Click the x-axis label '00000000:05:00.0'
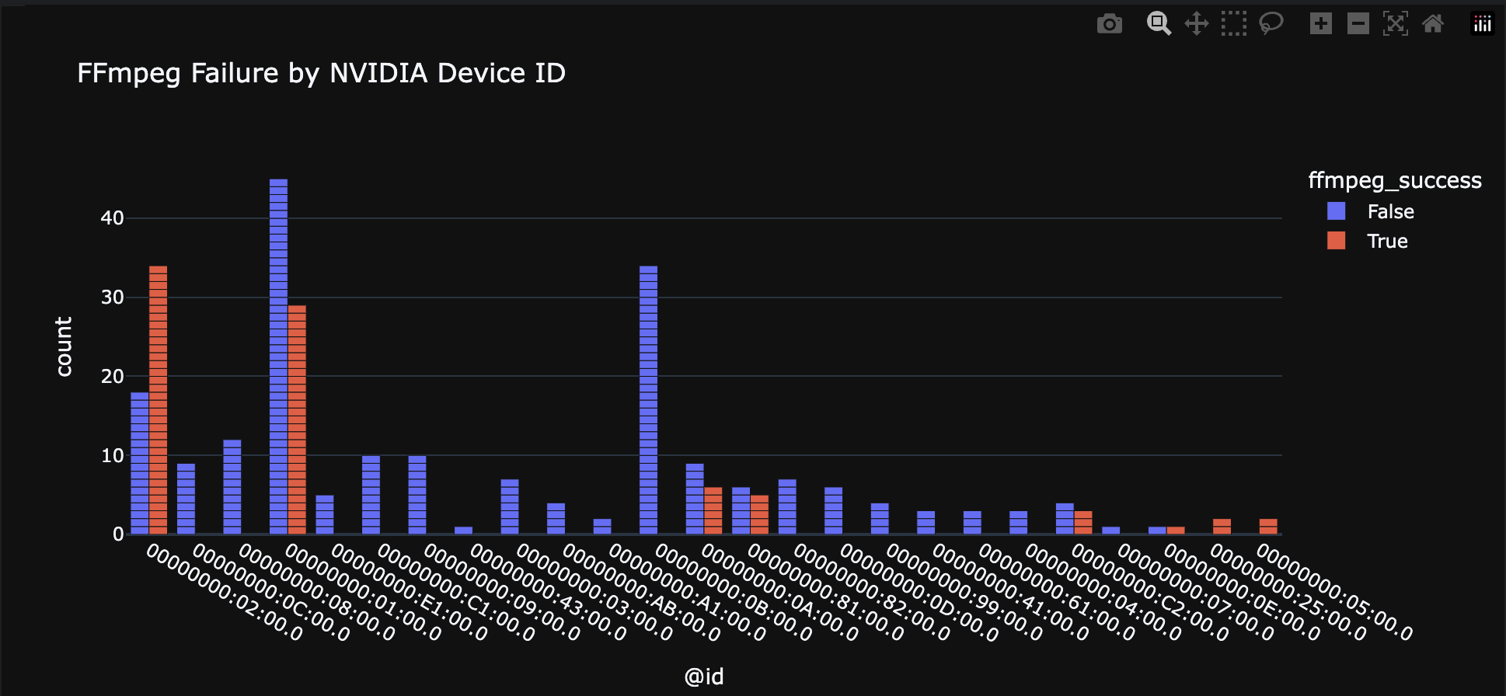Screen dimensions: 1506x696 [1335, 592]
